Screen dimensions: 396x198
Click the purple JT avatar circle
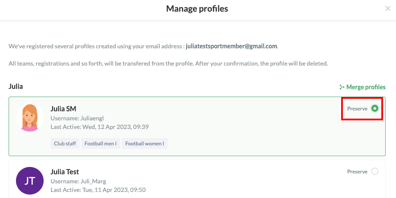point(30,181)
